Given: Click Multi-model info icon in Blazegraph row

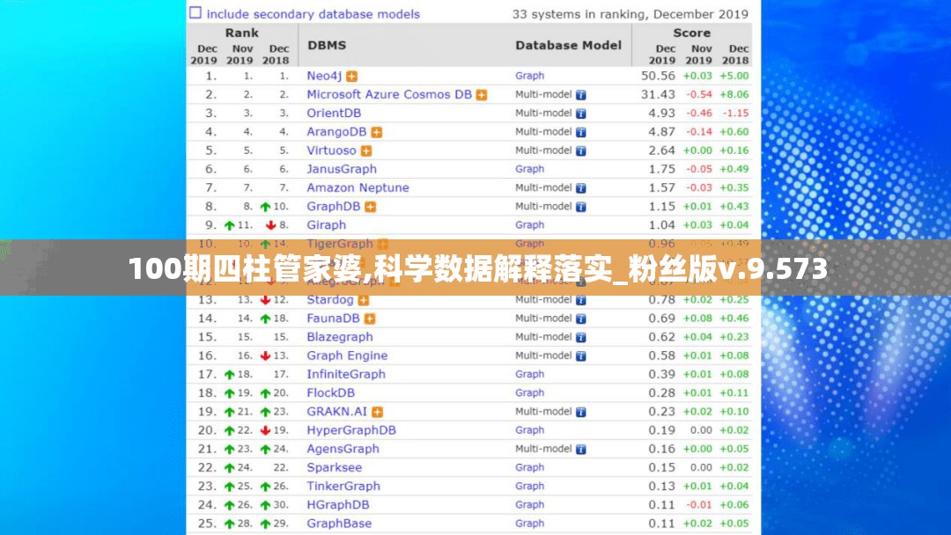Looking at the screenshot, I should point(581,338).
